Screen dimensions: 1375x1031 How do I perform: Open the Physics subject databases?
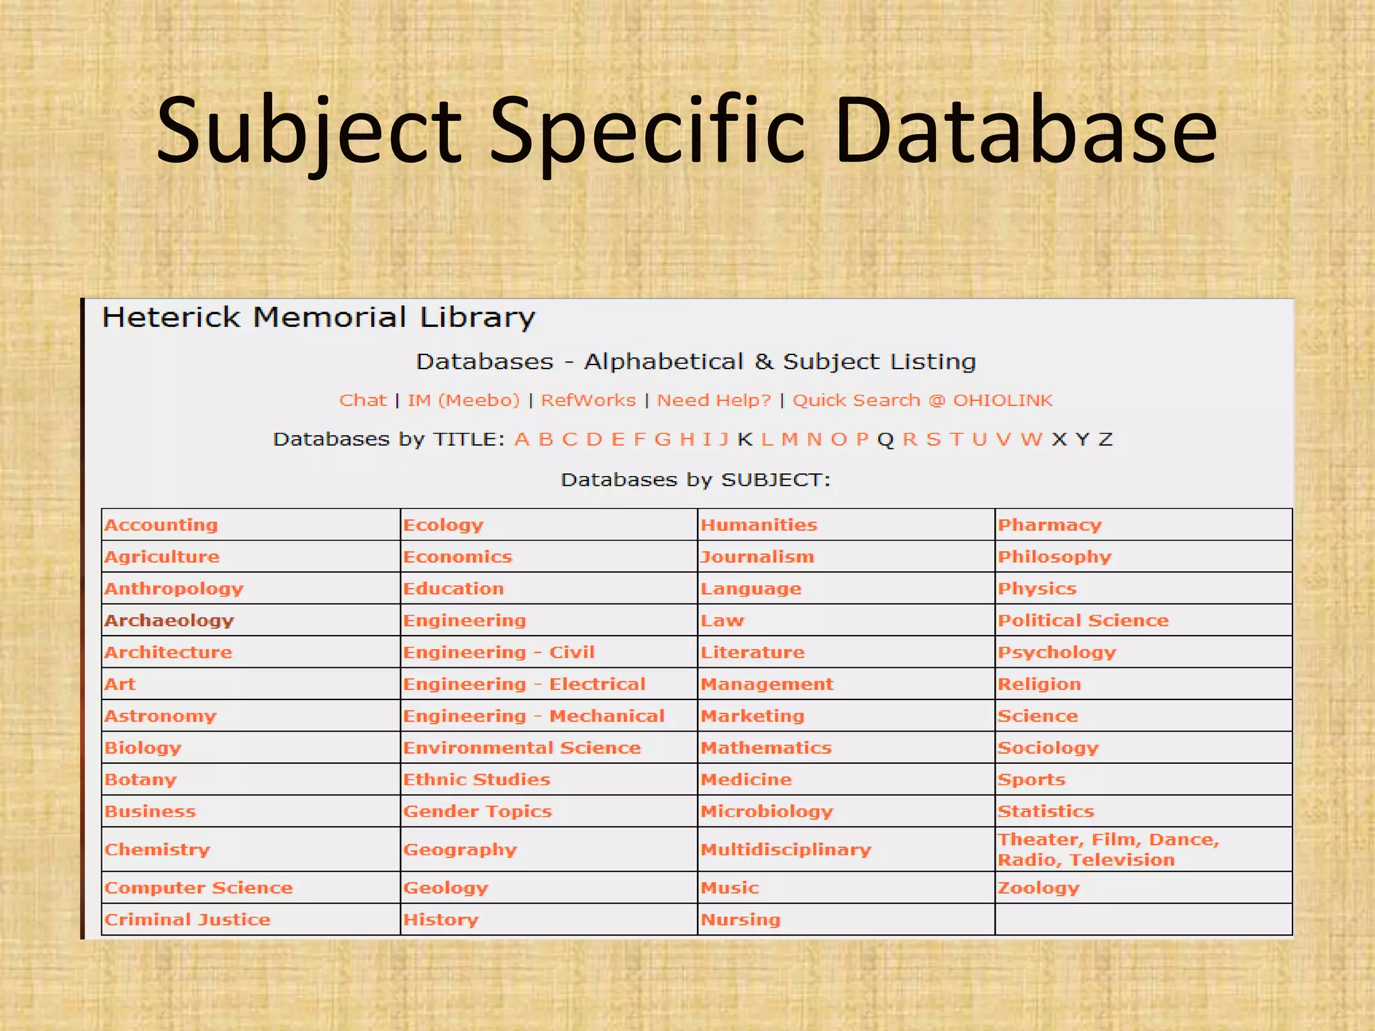click(1037, 589)
